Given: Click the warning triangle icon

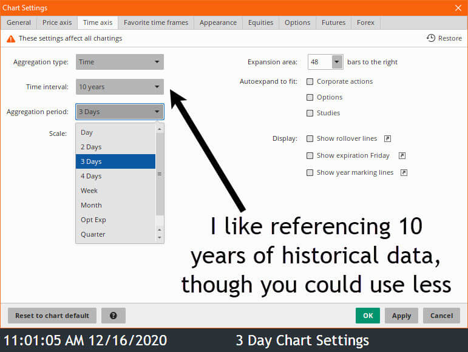Looking at the screenshot, I should coord(11,38).
